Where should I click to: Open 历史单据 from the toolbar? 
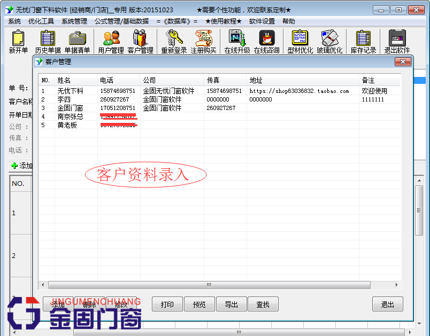47,41
